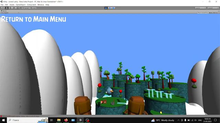Switch to Unity on taskbar

click(x=80, y=120)
